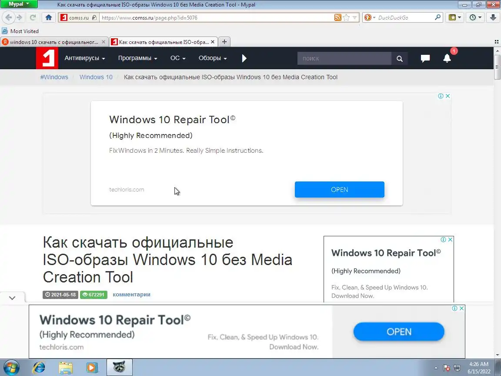Open the bookmarks menu toolbar button
Viewport: 501px width, 376px height.
(x=454, y=17)
